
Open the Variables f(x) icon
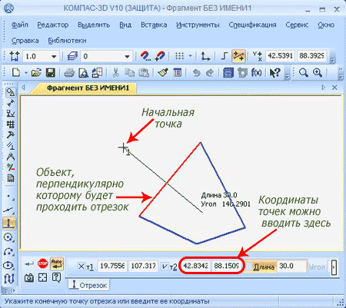256,73
